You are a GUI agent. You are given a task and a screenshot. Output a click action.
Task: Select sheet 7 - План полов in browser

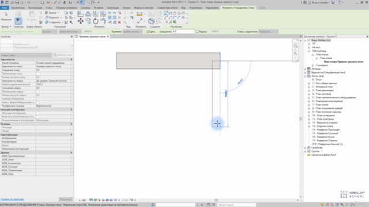(x=320, y=105)
